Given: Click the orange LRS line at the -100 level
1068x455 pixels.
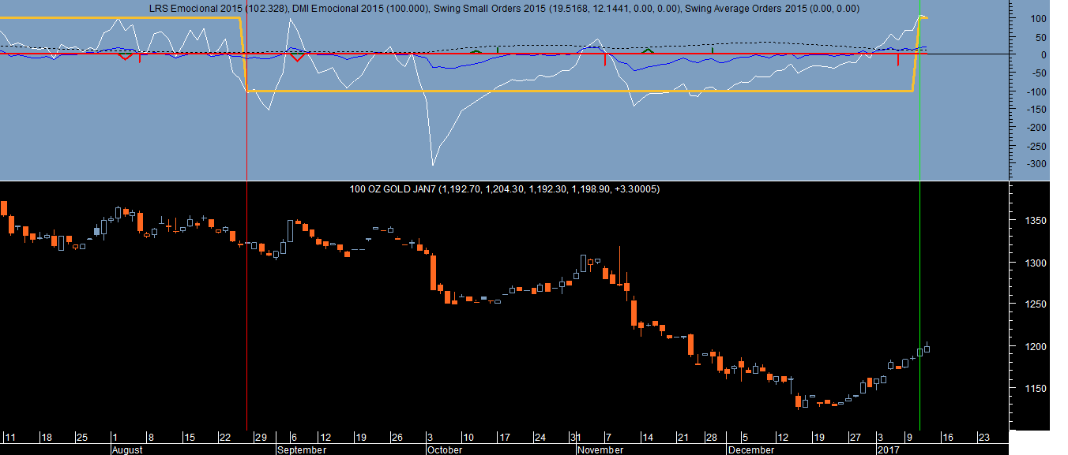Looking at the screenshot, I should (581, 91).
